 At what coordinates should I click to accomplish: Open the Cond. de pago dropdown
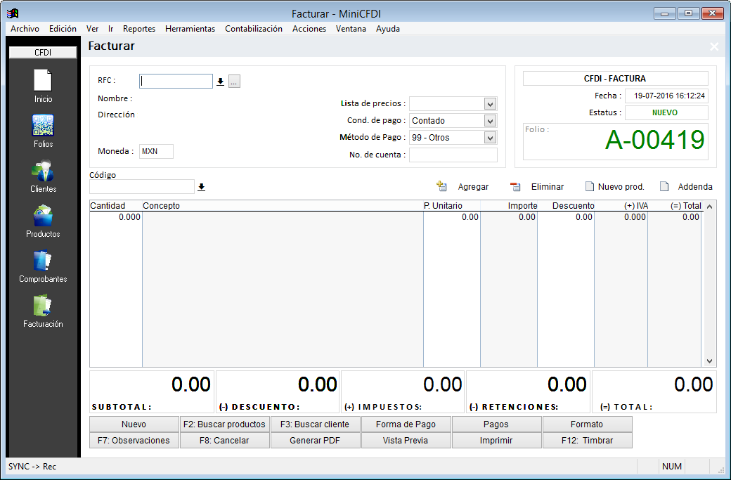(489, 121)
